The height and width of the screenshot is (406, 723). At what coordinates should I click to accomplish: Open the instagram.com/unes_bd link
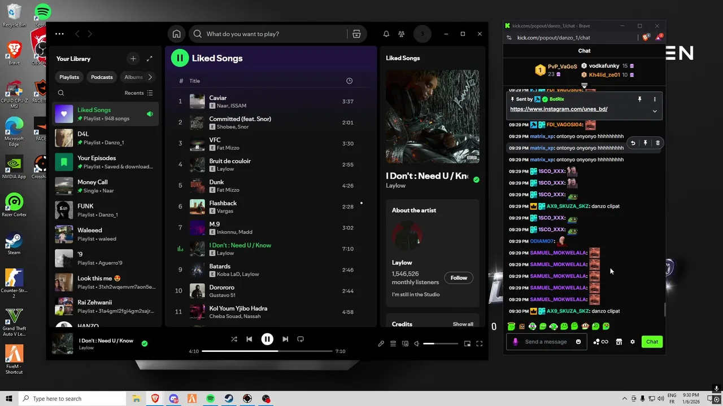point(559,109)
